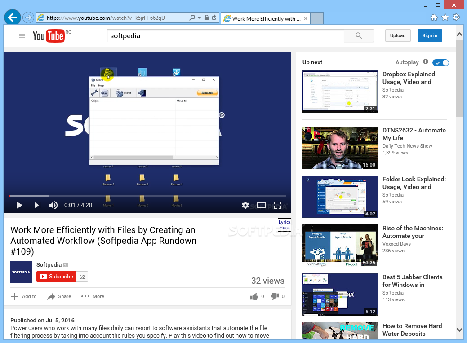The width and height of the screenshot is (467, 343).
Task: Dislike the video with thumbs down icon
Action: tap(275, 296)
